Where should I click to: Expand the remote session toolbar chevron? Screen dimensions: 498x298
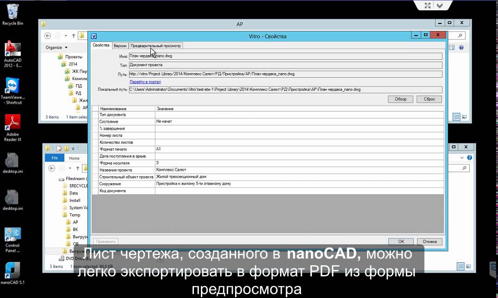440,6
